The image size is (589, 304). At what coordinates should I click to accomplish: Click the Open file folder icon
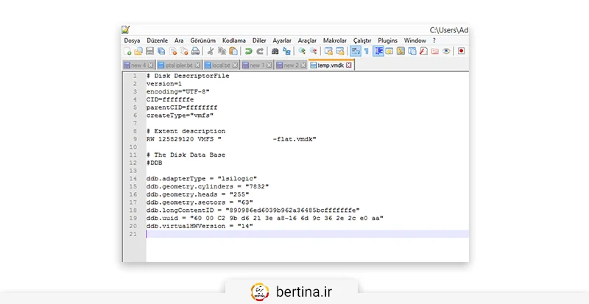tap(138, 52)
